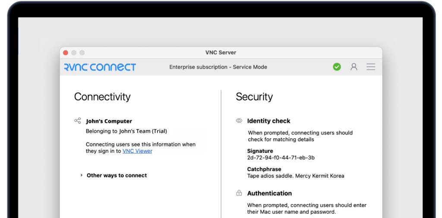This screenshot has width=442, height=218.
Task: Expand Other ways to connect
Action: (114, 175)
